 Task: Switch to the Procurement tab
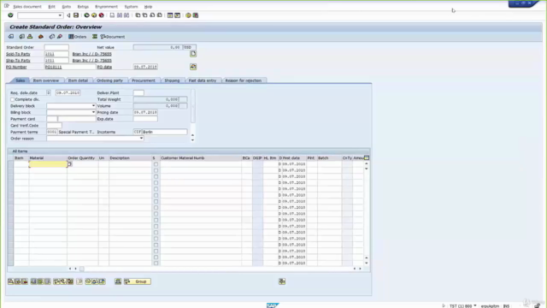click(144, 80)
